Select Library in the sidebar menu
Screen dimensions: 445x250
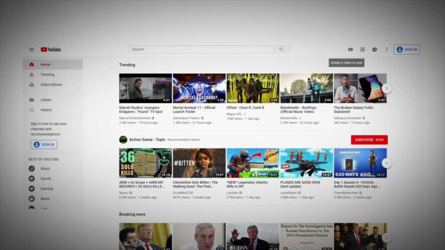(53, 100)
